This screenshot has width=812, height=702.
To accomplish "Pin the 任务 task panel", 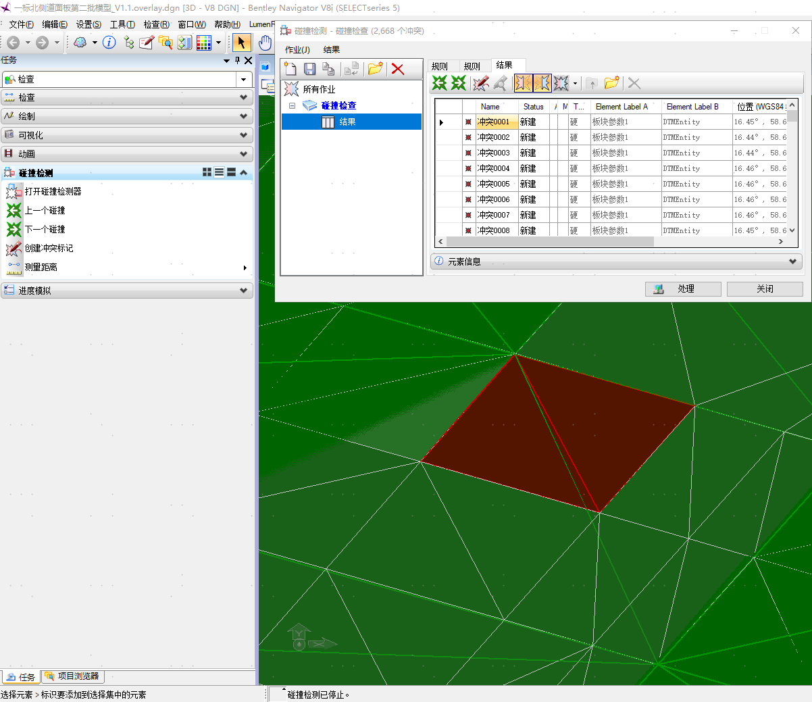I will coord(237,60).
